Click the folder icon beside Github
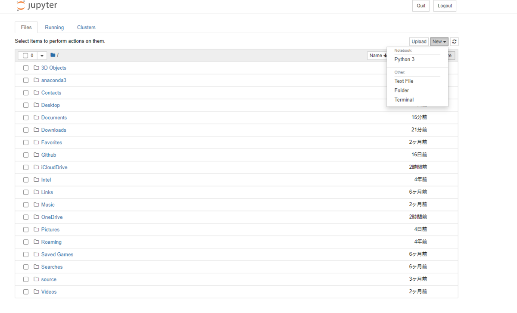 (37, 155)
